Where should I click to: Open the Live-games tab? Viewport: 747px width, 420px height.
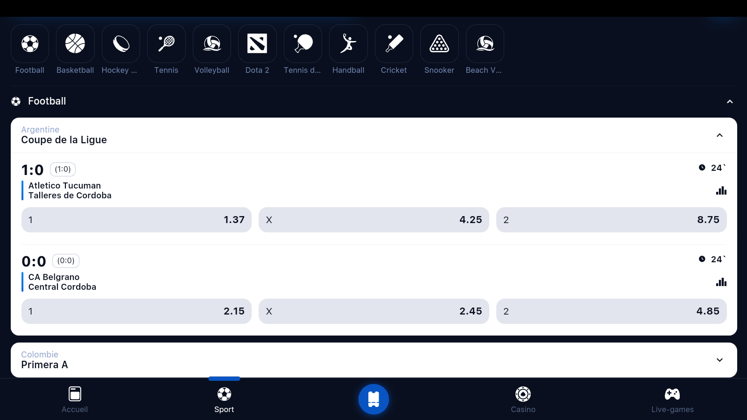coord(672,399)
